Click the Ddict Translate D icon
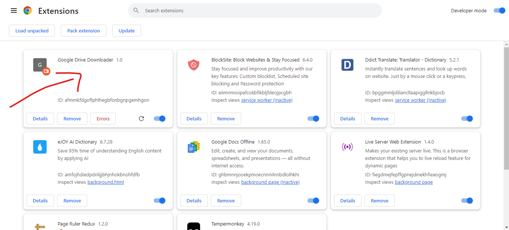Viewport: 509px width, 230px height. coord(347,65)
